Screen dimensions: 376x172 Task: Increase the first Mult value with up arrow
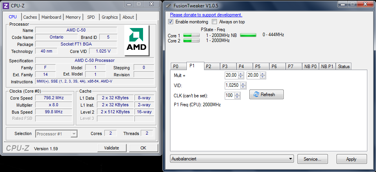tap(241, 74)
